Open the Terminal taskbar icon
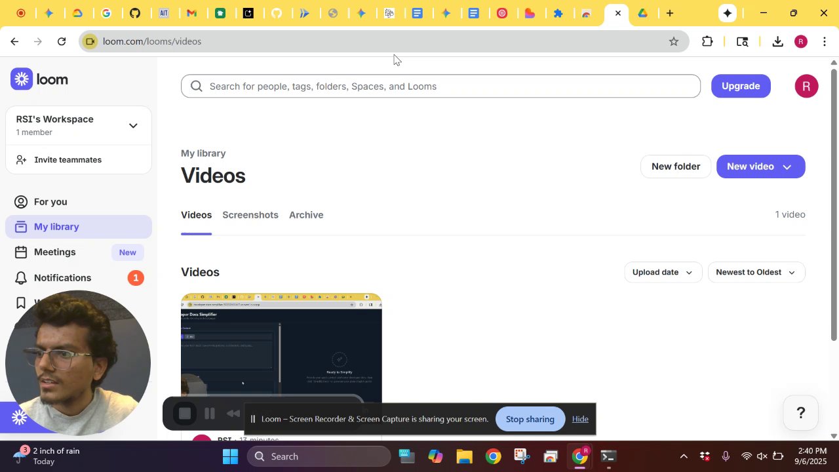The height and width of the screenshot is (472, 839). [x=609, y=456]
